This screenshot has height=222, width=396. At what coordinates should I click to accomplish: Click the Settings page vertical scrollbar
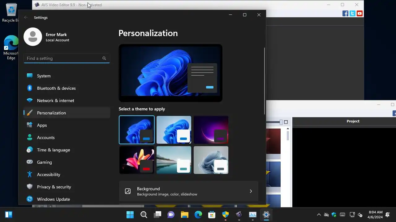pyautogui.click(x=265, y=81)
